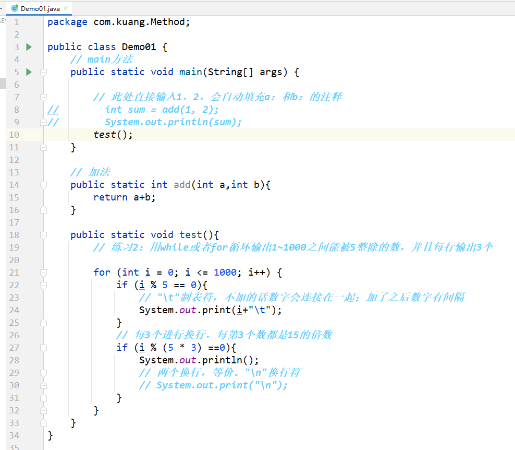
Task: Collapse comment block fold marker on line 7
Action: coord(43,97)
